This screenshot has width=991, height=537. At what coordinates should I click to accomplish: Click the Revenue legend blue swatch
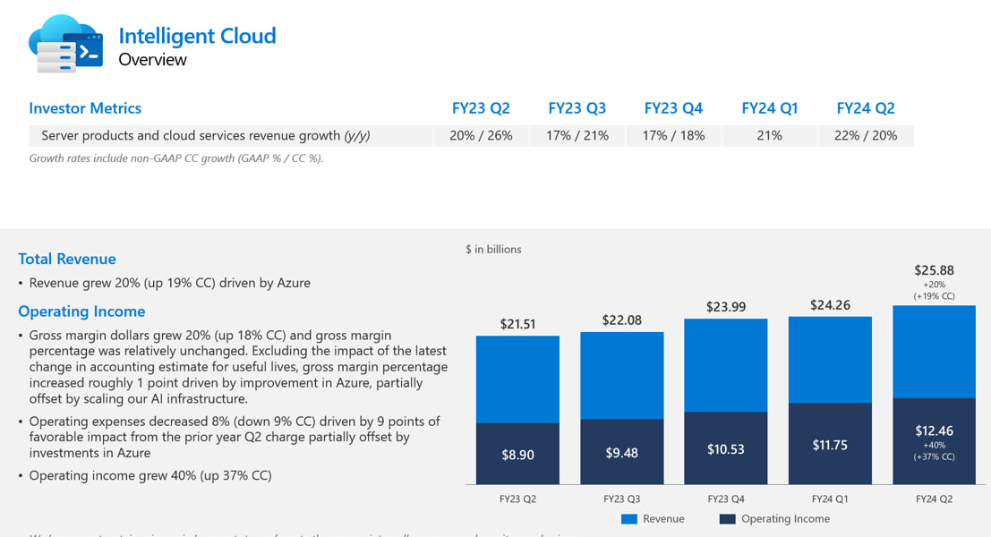[x=628, y=519]
